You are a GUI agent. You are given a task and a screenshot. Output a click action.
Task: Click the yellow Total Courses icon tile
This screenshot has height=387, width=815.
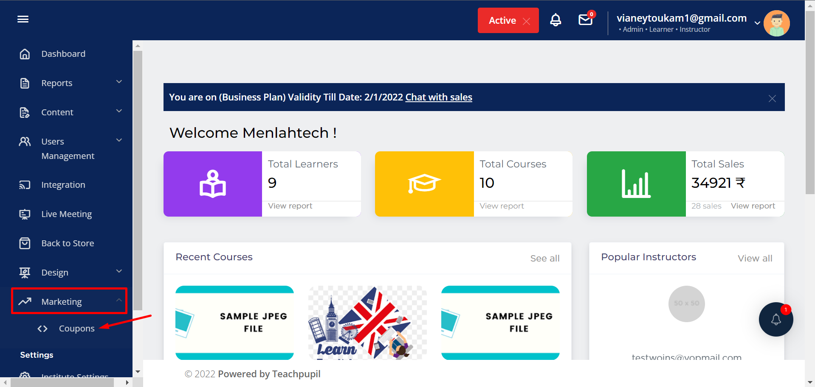click(x=424, y=184)
